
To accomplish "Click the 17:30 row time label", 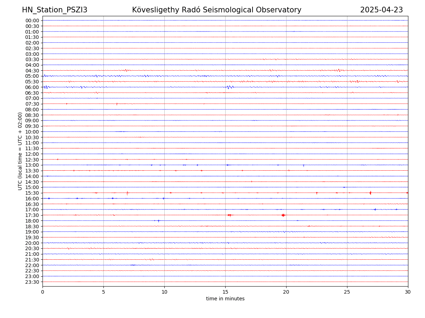I will click(x=32, y=215).
